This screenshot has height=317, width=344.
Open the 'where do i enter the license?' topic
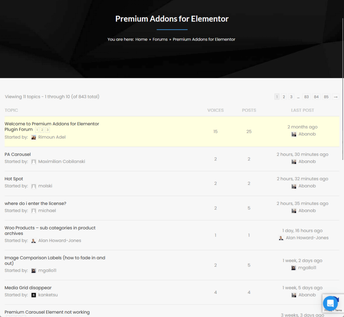click(35, 203)
